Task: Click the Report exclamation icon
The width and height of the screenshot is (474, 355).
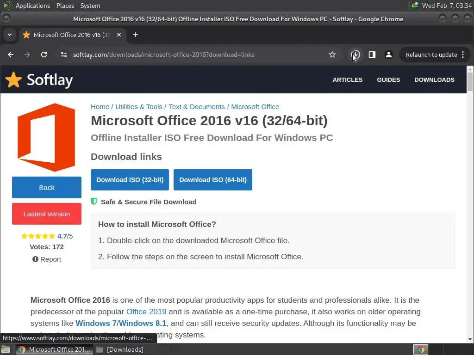Action: coord(35,259)
